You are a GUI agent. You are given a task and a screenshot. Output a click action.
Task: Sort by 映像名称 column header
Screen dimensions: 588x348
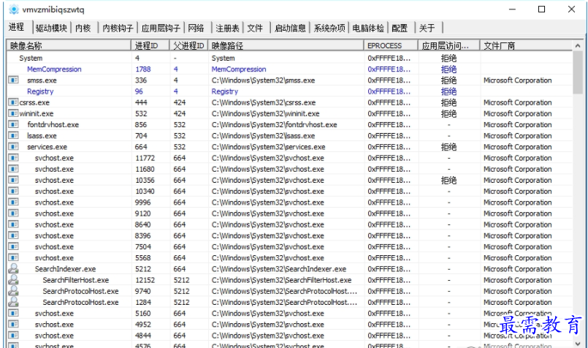click(x=69, y=46)
